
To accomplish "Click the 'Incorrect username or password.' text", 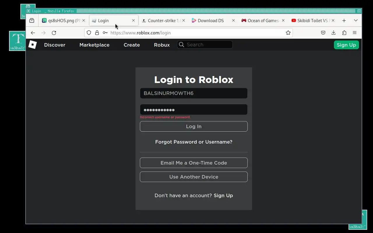I will coord(165,117).
